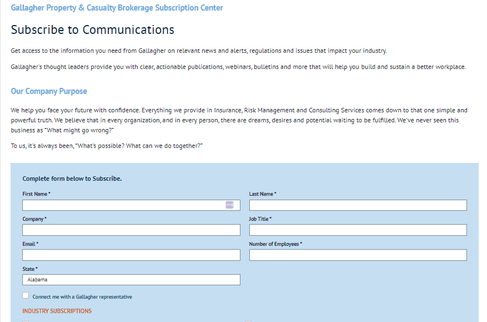Click the Gallagher Property & Casualty Brokerage header link
Image resolution: width=487 pixels, height=322 pixels.
point(117,8)
